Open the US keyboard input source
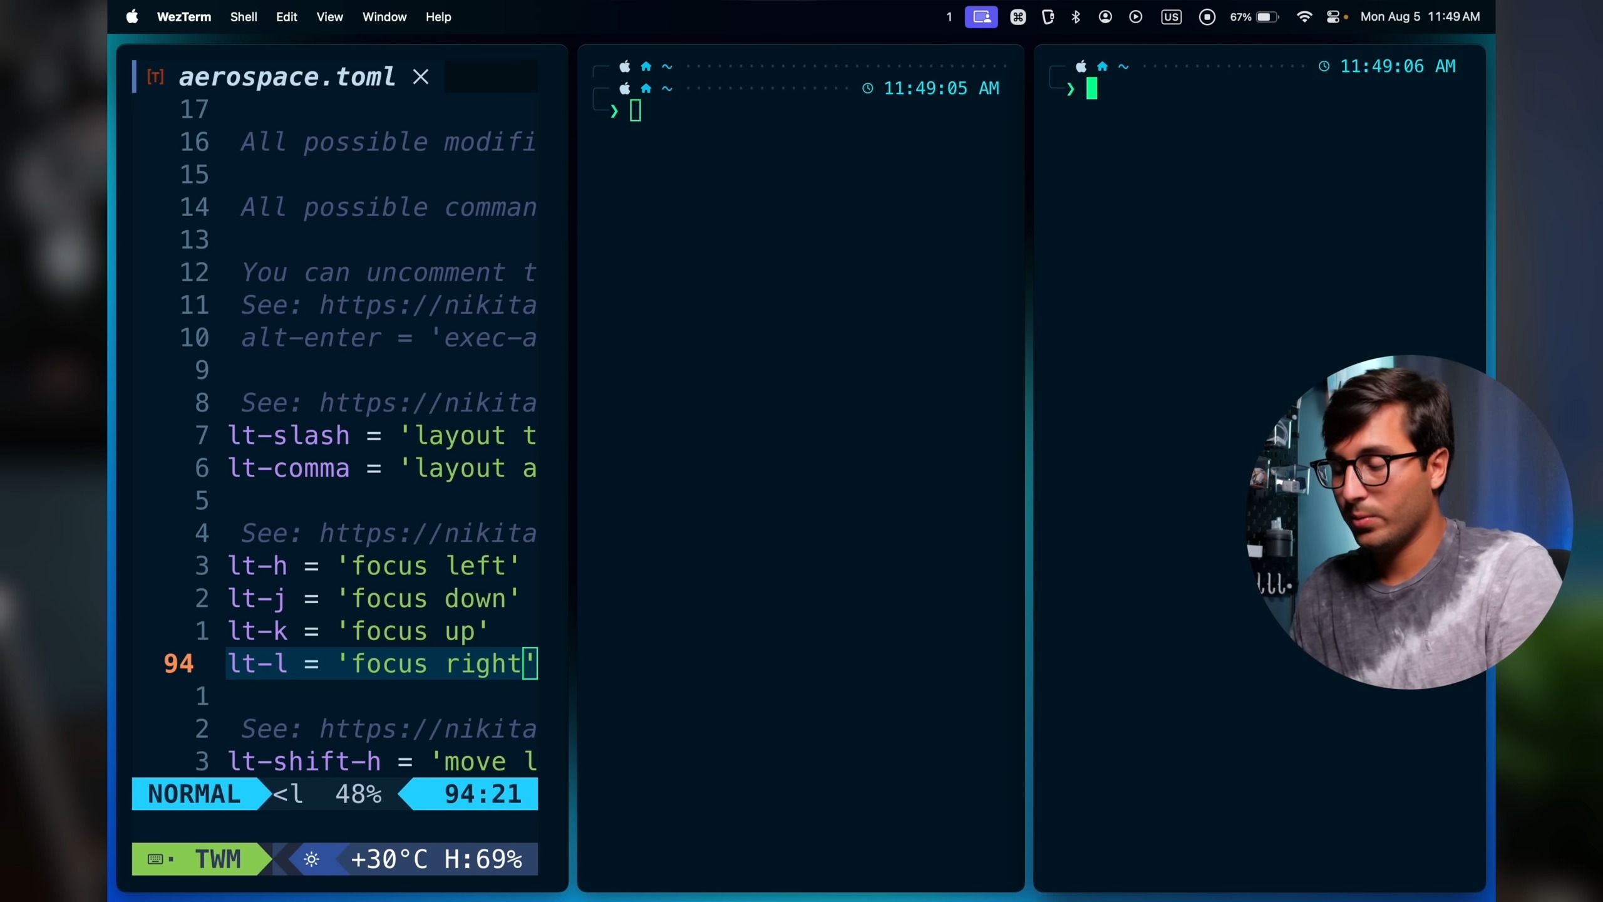This screenshot has width=1603, height=902. point(1171,17)
